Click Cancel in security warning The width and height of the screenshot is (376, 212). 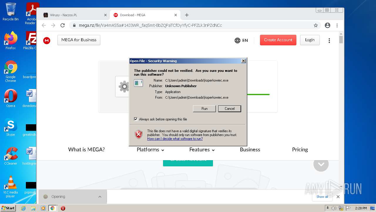click(x=230, y=109)
